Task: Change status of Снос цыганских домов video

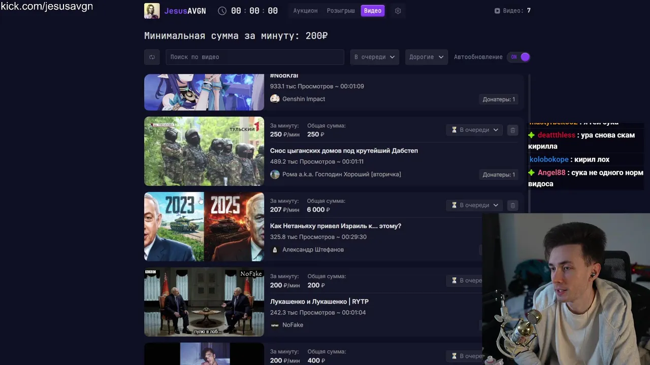Action: (474, 130)
